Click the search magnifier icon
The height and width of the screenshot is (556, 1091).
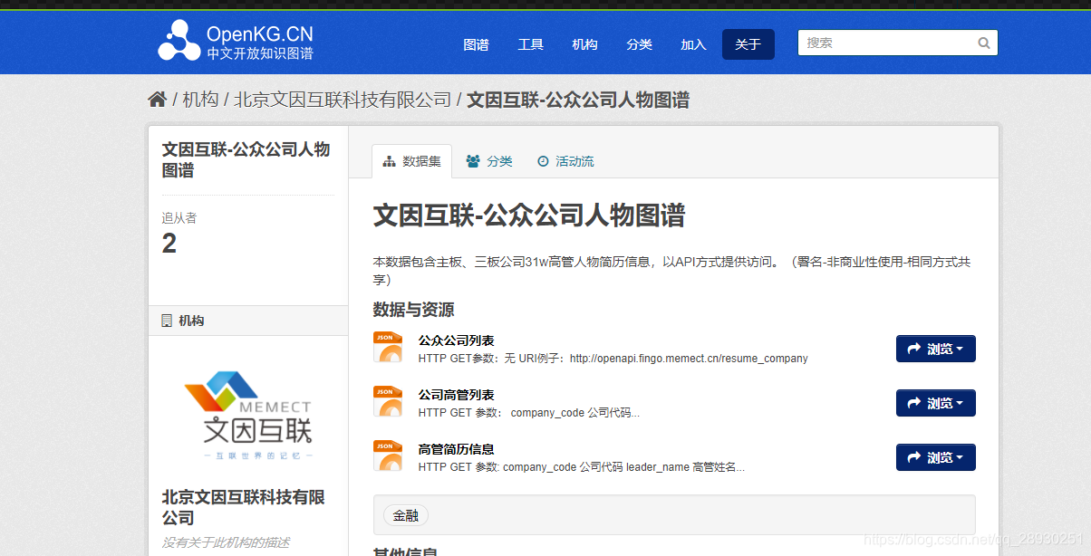pyautogui.click(x=984, y=43)
